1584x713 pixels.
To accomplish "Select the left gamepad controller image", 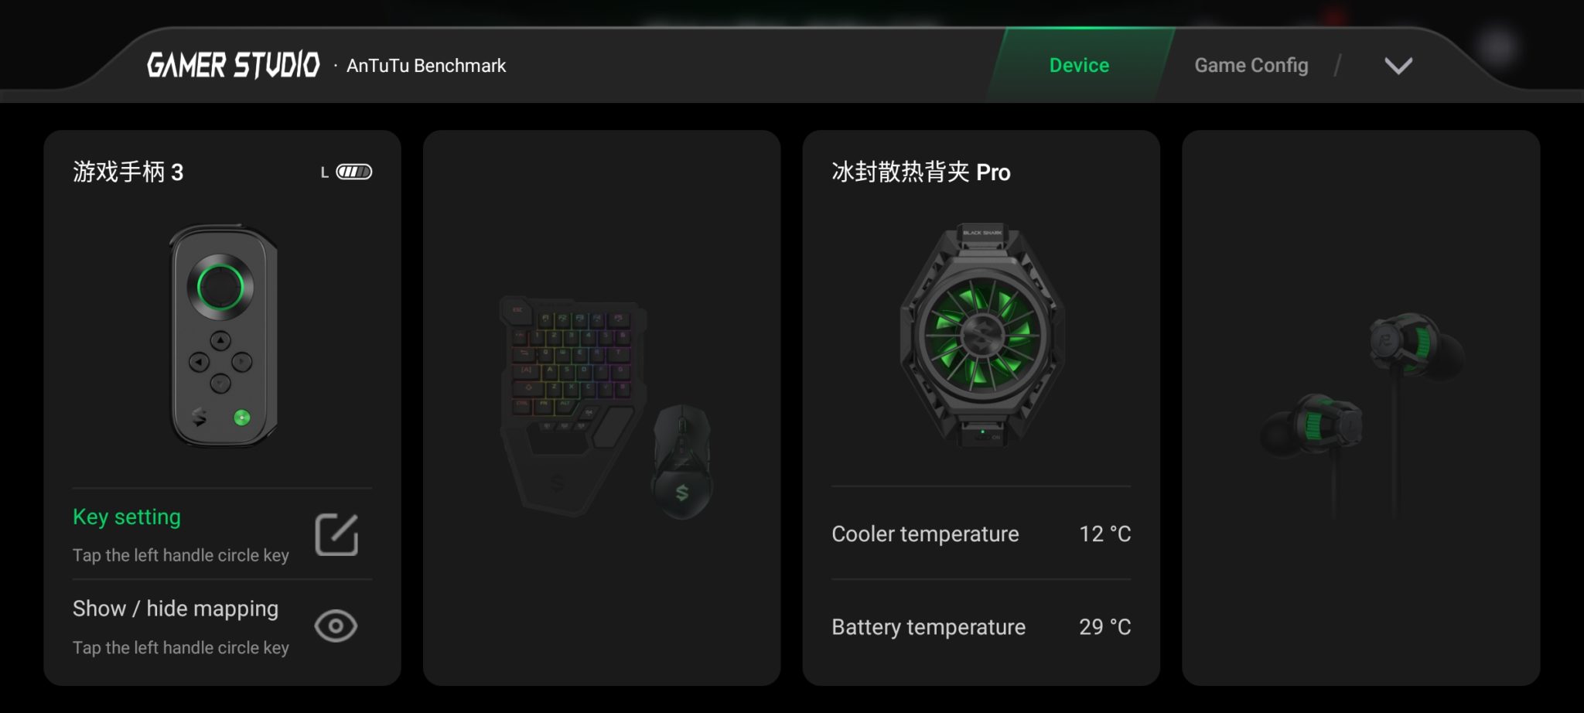I will coord(224,336).
